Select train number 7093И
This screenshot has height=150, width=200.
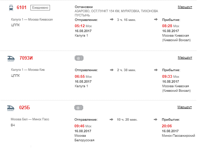pyautogui.click(x=26, y=58)
